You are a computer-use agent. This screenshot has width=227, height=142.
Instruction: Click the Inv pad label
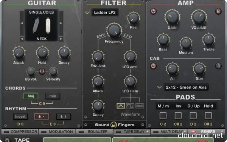pos(178,106)
